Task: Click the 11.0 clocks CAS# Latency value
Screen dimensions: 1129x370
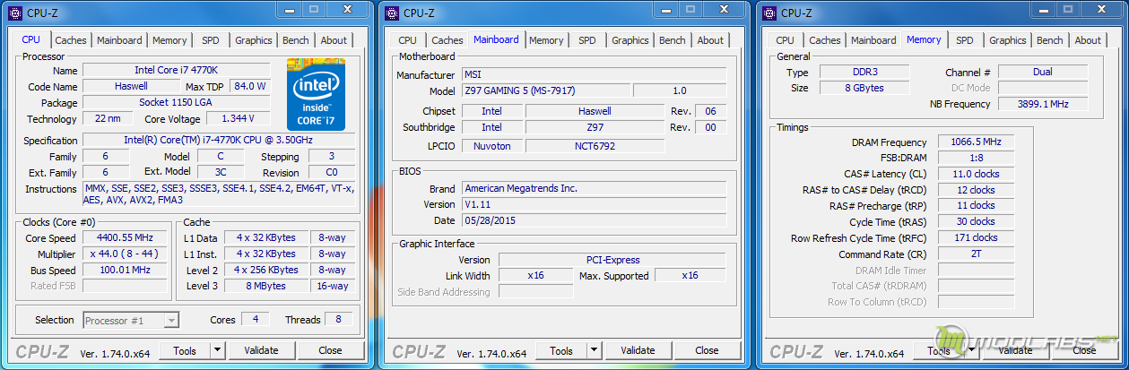Action: pos(976,174)
